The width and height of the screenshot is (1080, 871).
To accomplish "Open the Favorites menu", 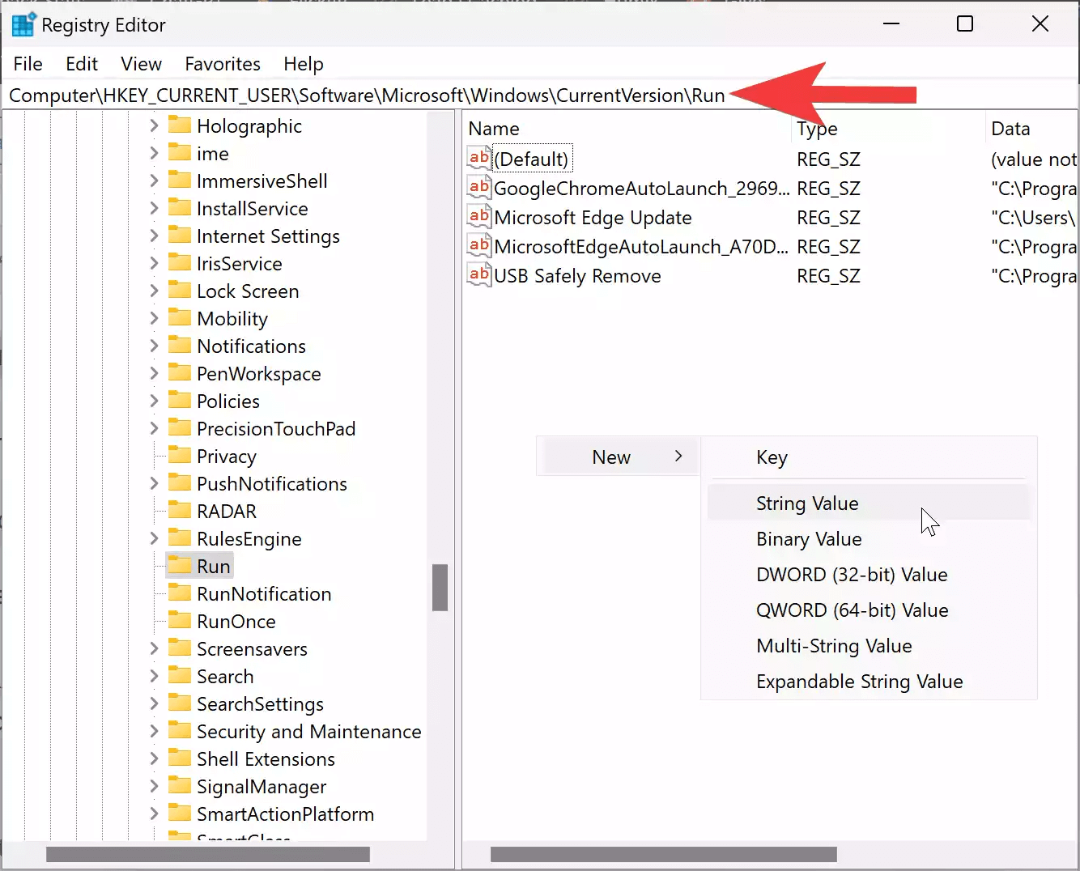I will click(x=223, y=64).
